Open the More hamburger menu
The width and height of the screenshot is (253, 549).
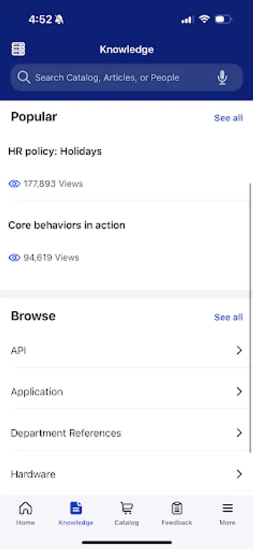pyautogui.click(x=227, y=508)
